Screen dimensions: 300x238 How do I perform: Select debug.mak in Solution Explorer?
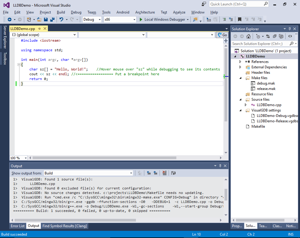(266, 83)
